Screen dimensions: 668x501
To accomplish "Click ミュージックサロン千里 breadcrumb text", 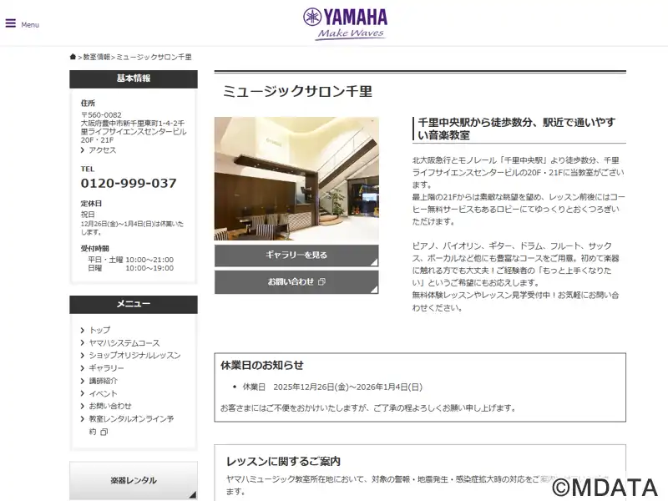I will point(154,57).
